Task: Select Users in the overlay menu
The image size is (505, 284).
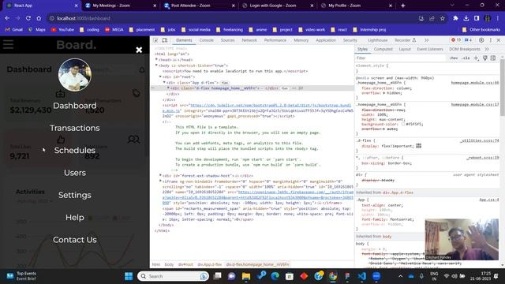Action: point(75,173)
